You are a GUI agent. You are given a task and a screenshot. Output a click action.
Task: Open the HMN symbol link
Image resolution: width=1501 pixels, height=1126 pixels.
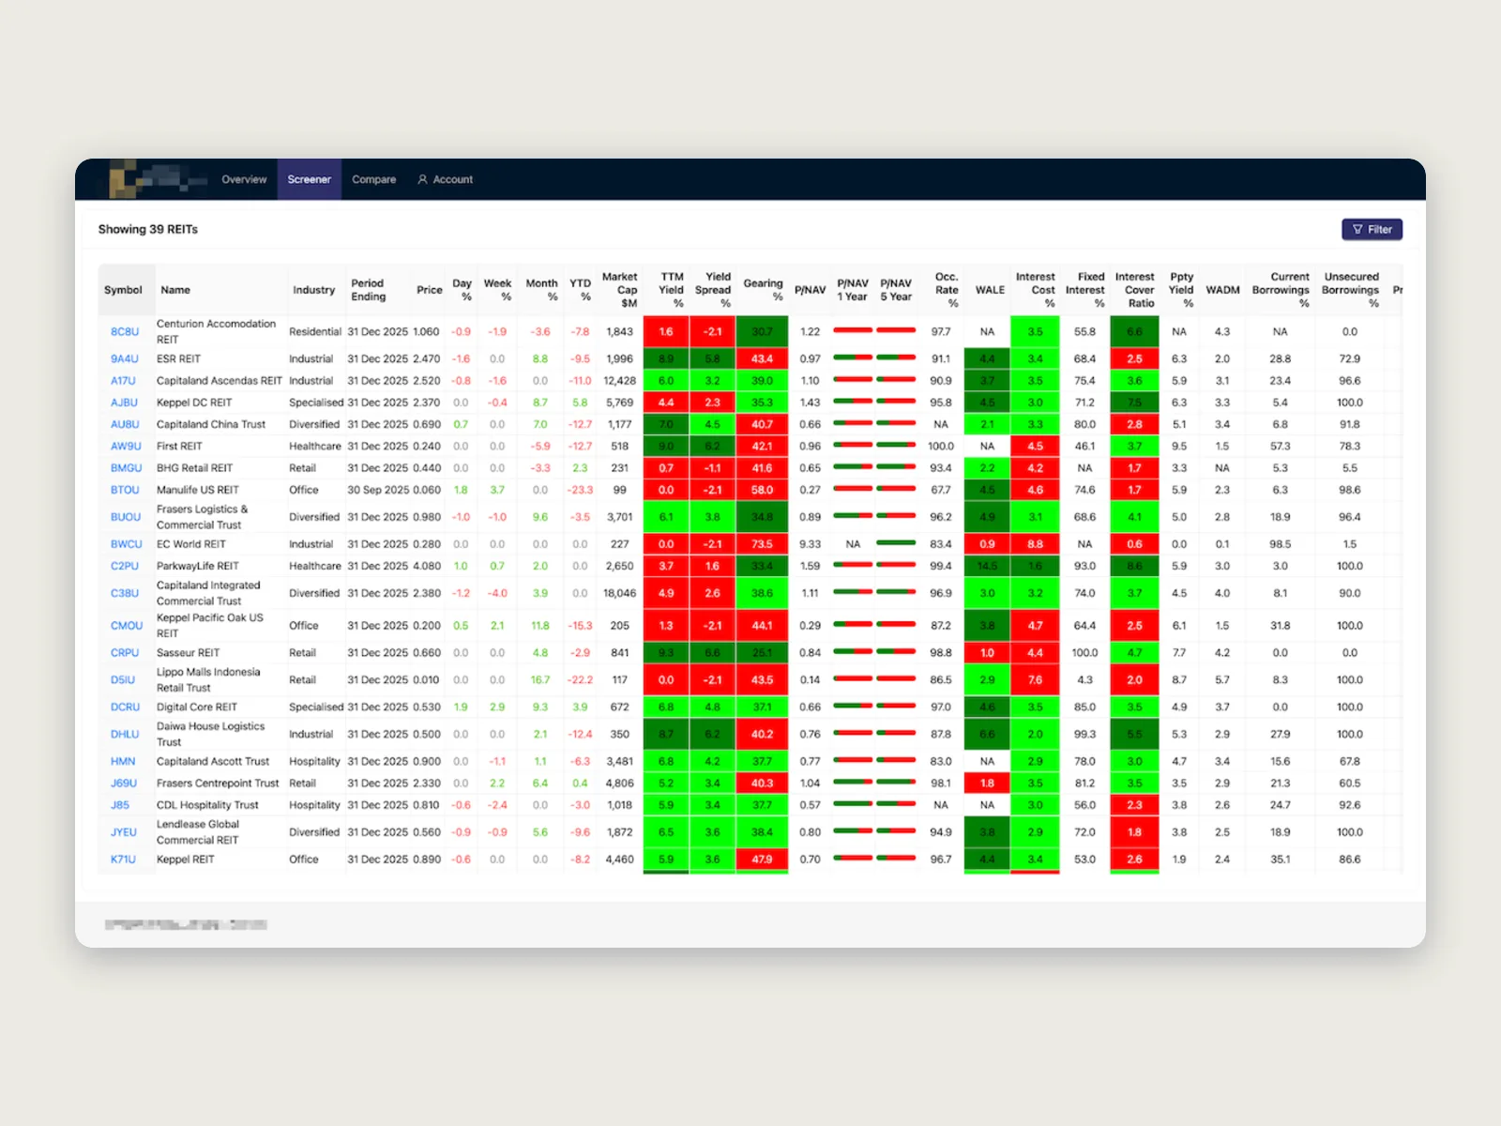click(123, 762)
